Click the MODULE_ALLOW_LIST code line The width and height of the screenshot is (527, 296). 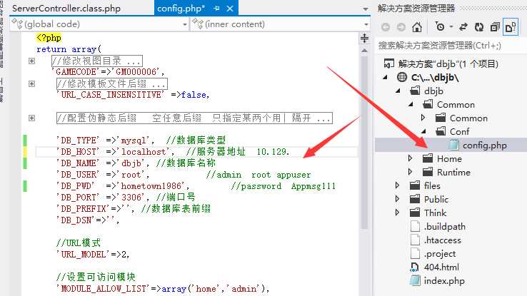[x=162, y=289]
